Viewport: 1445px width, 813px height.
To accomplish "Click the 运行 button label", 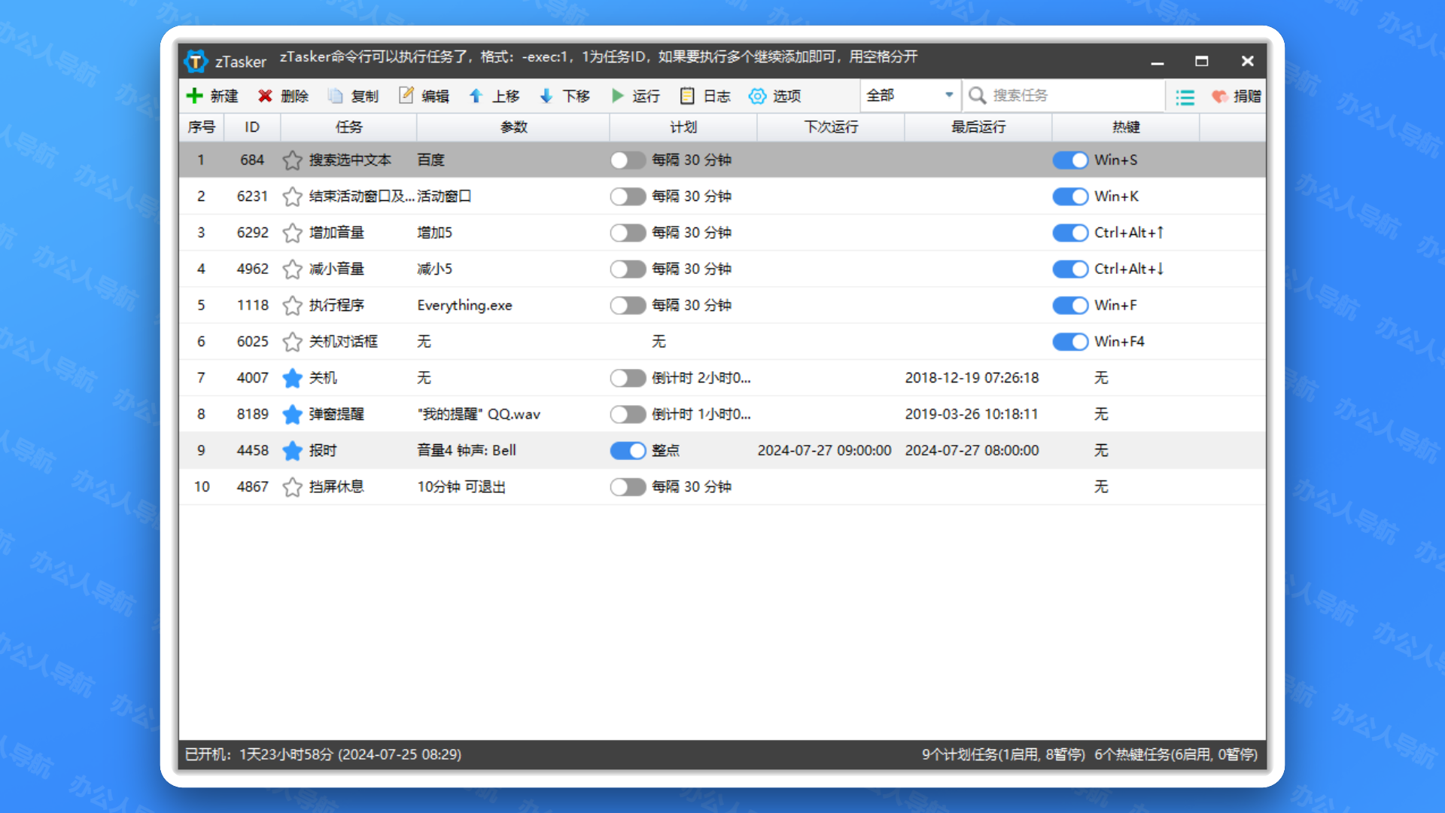I will [x=646, y=96].
